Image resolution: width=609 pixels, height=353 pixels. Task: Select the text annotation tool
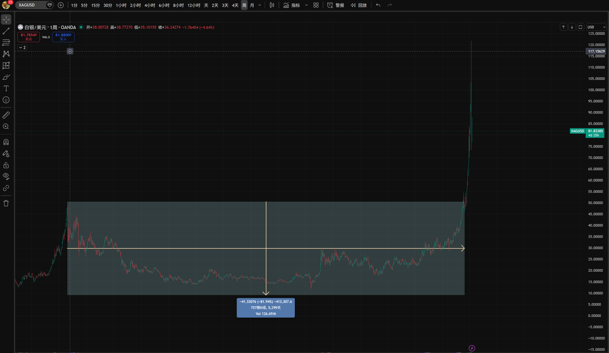(x=6, y=88)
